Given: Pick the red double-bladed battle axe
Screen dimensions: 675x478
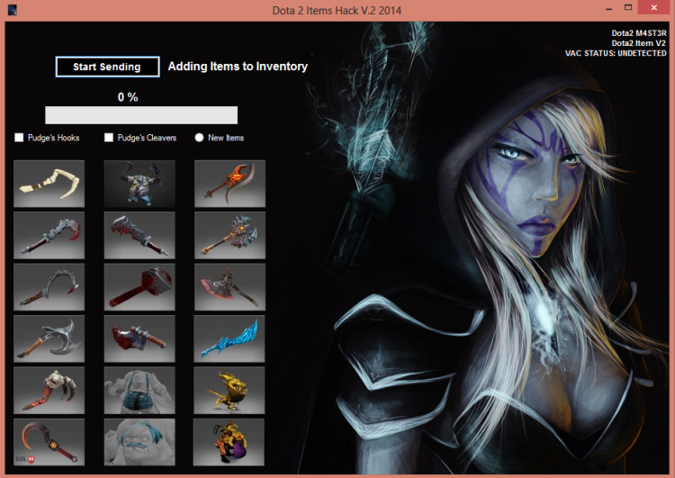Looking at the screenshot, I should click(x=229, y=287).
